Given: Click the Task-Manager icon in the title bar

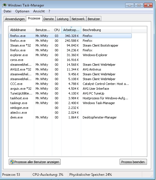Looking at the screenshot, I should click(x=5, y=5).
